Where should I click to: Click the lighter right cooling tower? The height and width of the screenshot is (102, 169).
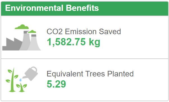[34, 42]
